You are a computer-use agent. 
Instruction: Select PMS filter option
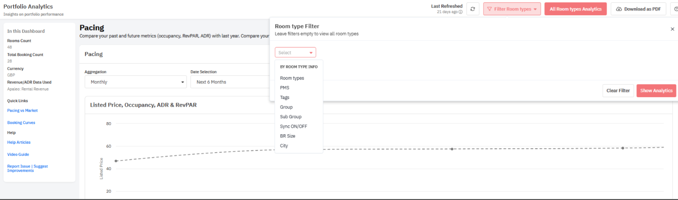click(x=285, y=88)
